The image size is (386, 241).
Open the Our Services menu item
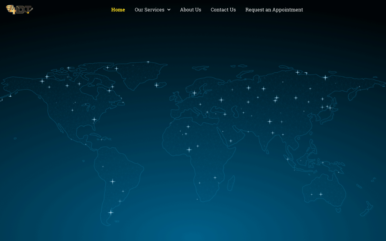150,10
